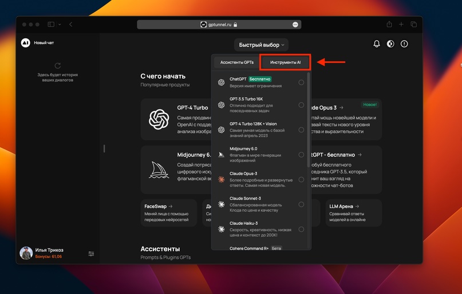Viewport: 462px width, 294px height.
Task: Choose the Claude Haiku-3 entry
Action: tap(260, 229)
